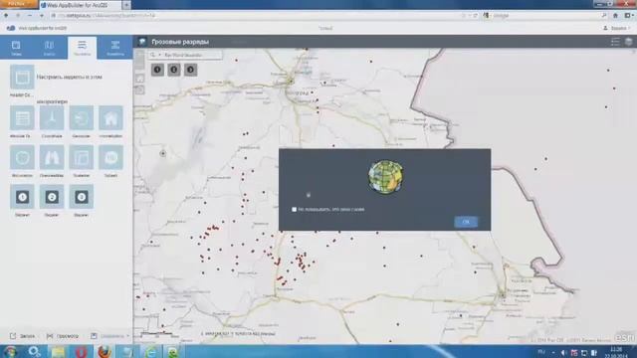Open the Saved apps dropdown at bottom
637x358 pixels.
pos(109,336)
